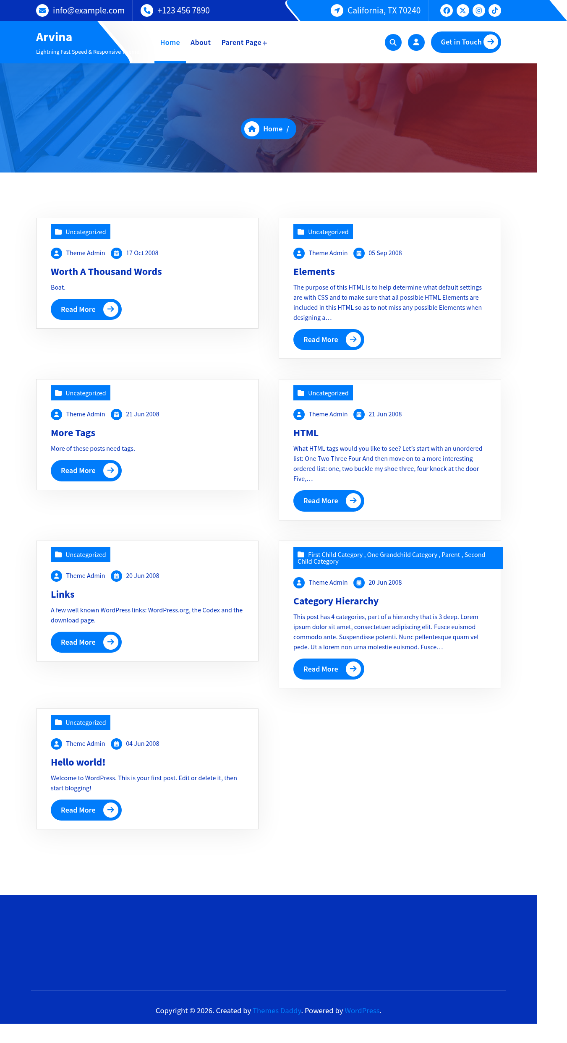Click the user account icon
The height and width of the screenshot is (1043, 567).
tap(416, 42)
